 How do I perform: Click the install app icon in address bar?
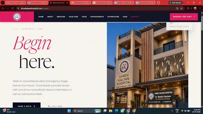(177, 8)
